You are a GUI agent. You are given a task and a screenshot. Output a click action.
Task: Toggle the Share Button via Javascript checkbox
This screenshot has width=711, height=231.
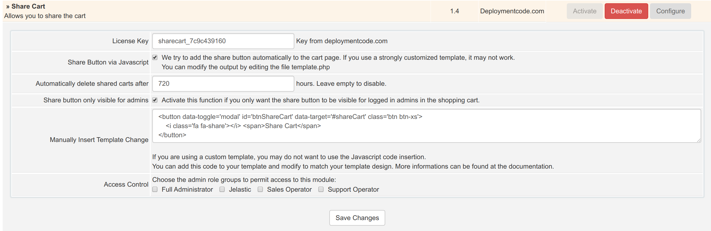click(x=155, y=57)
